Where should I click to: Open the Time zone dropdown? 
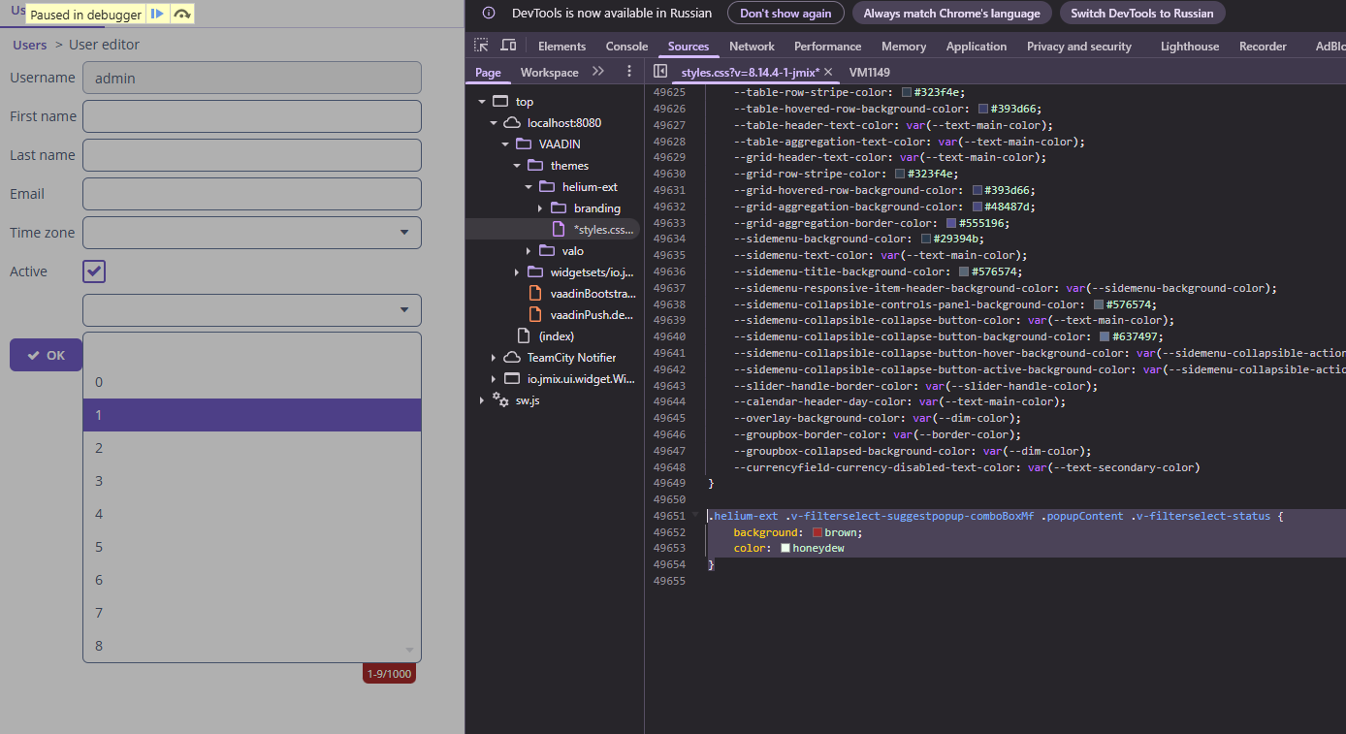[x=403, y=233]
